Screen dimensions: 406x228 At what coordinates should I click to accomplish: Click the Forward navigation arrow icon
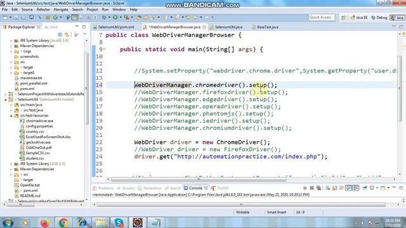tap(207, 17)
